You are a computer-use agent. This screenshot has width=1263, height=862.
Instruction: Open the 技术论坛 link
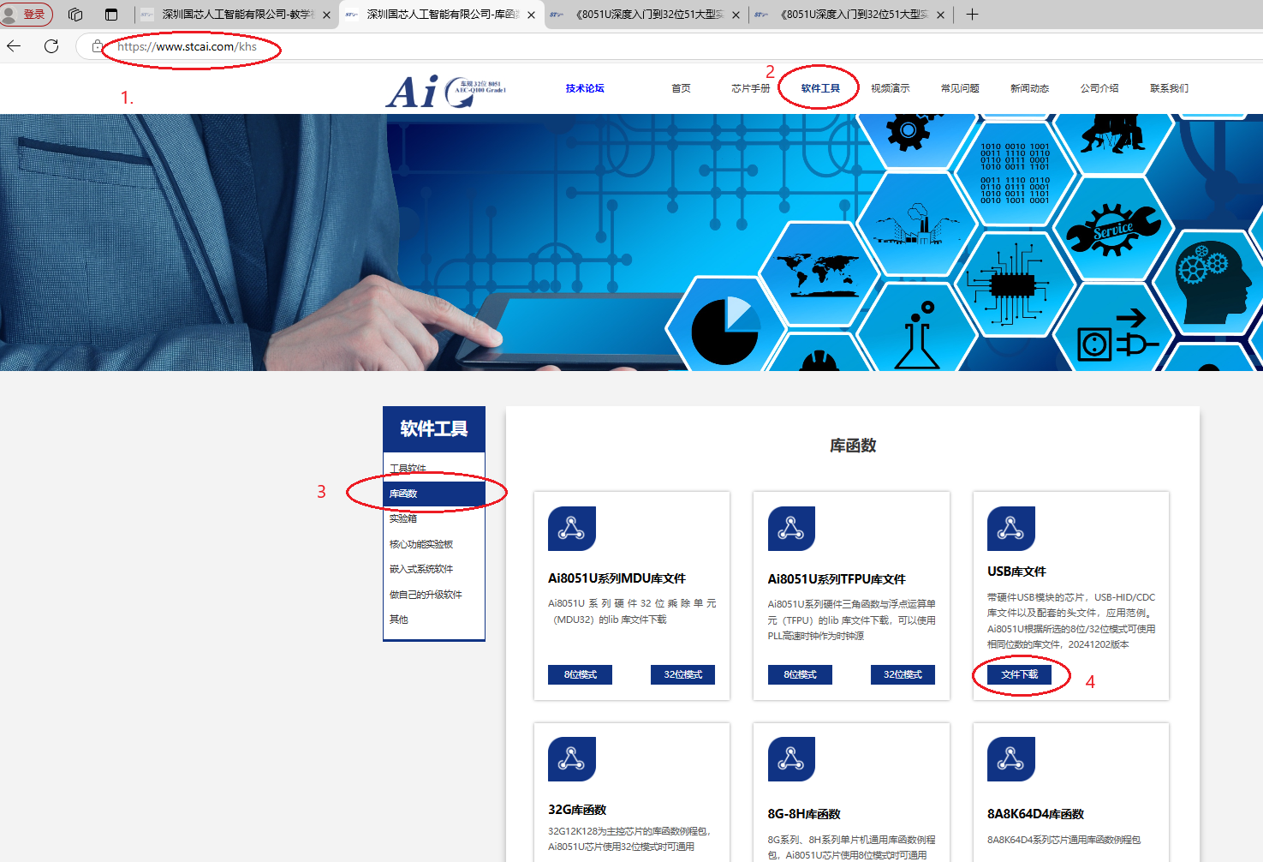click(585, 88)
